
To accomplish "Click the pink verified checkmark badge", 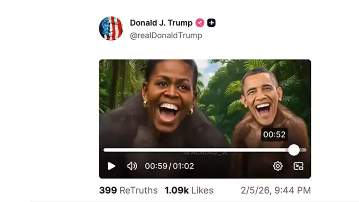I will point(200,23).
